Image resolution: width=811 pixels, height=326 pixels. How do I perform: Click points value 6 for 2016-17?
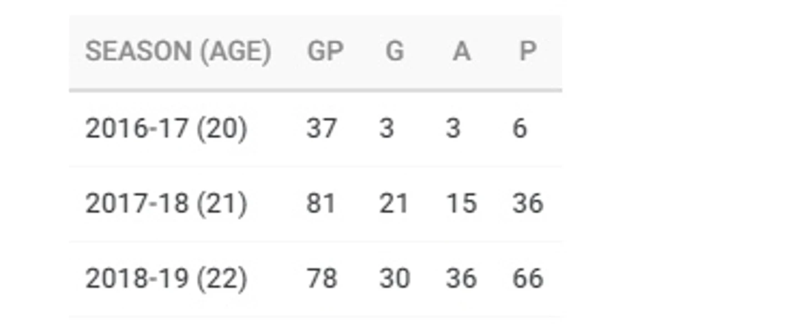tap(519, 129)
